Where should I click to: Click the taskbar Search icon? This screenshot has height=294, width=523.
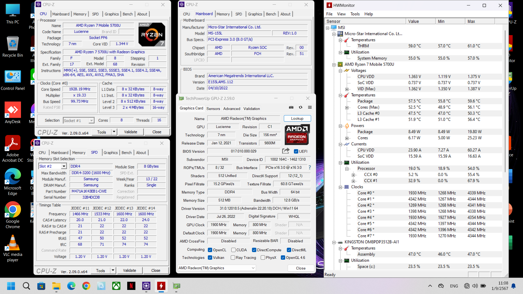click(26, 286)
